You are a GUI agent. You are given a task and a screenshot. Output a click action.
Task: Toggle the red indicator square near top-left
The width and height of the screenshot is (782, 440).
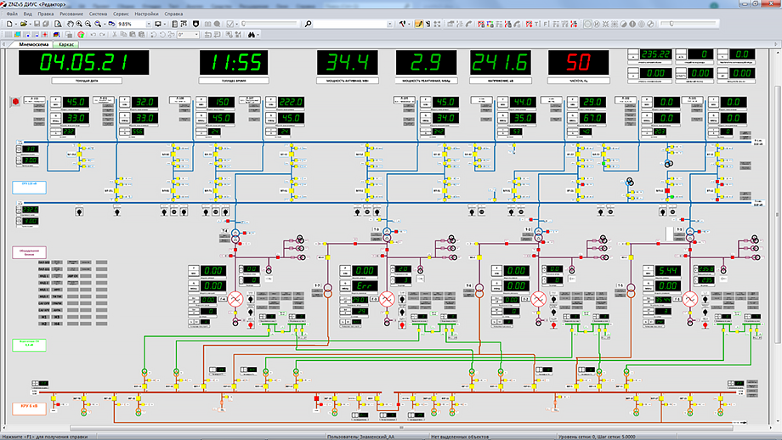(15, 103)
